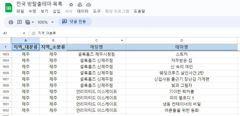Open the 수정 menu
Screen dimensions: 240x116
32,11
